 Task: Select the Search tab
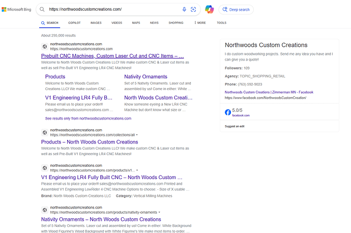tap(49, 23)
